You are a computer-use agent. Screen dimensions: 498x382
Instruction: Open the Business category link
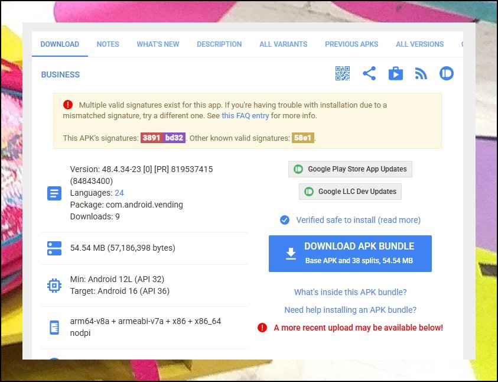60,75
